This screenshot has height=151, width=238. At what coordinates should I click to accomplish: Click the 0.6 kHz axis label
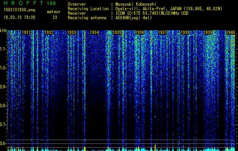click(x=3, y=143)
